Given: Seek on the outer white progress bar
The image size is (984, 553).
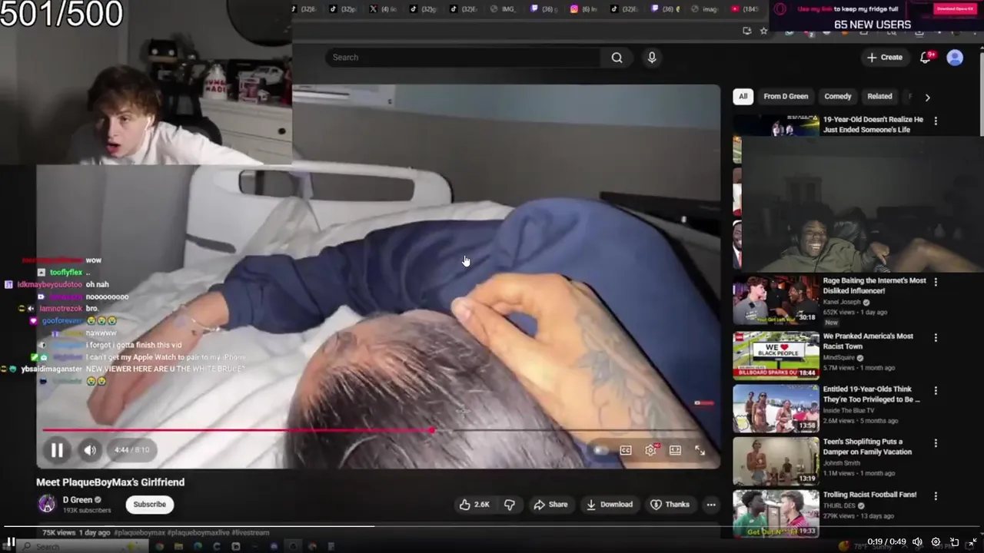Looking at the screenshot, I should pyautogui.click(x=492, y=527).
